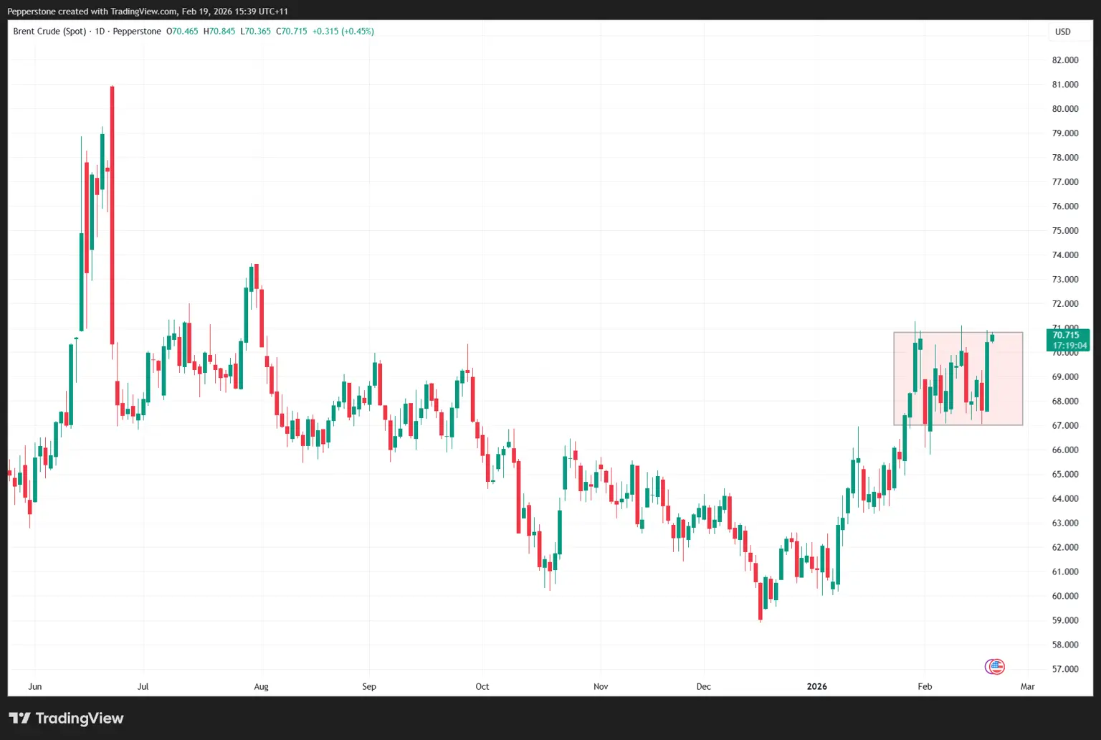Screen dimensions: 1101x740
Task: Click the Brent Crude (Spot) symbol title
Action: point(49,32)
